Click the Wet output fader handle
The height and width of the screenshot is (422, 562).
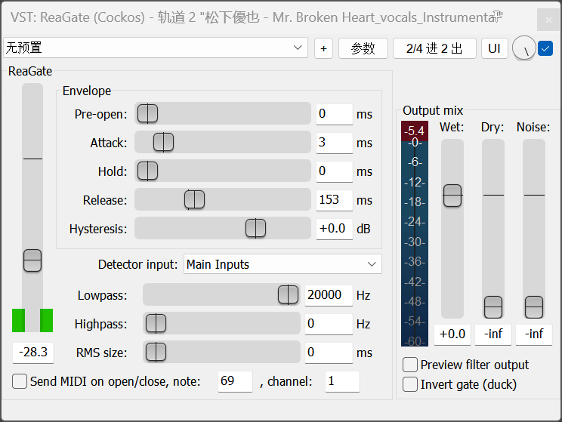coord(452,195)
